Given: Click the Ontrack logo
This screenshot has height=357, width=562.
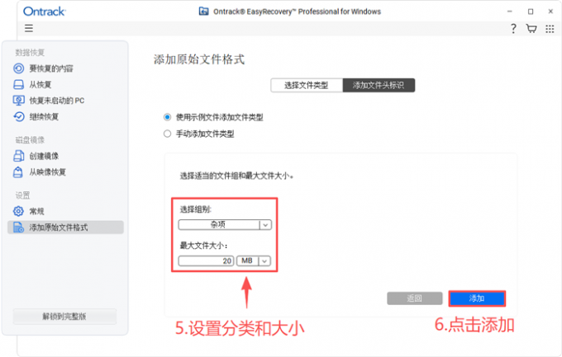Looking at the screenshot, I should 44,12.
